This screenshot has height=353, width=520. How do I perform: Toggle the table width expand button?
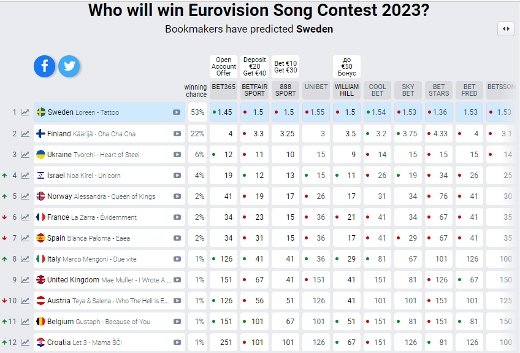coord(506,29)
